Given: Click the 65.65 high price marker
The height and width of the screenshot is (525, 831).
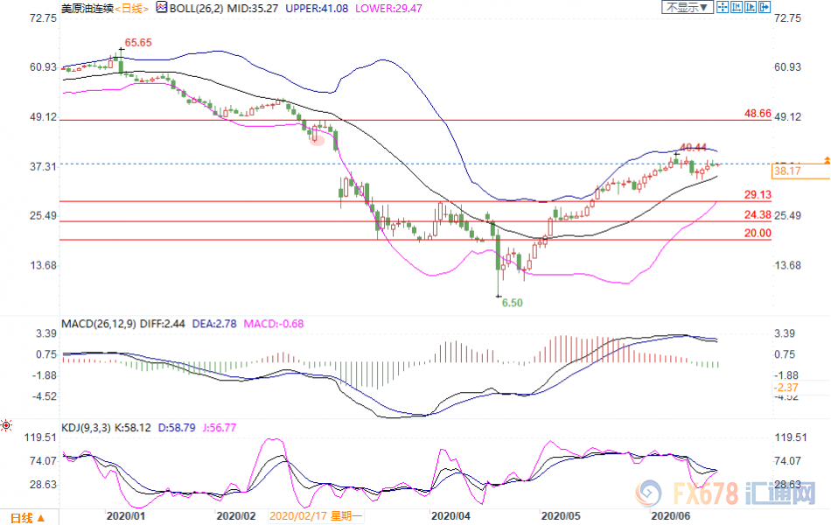Looking at the screenshot, I should coord(138,42).
